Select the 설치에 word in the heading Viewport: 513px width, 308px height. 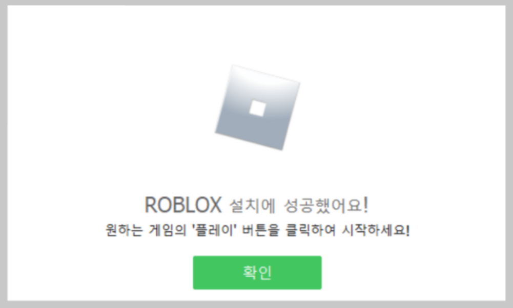(252, 206)
